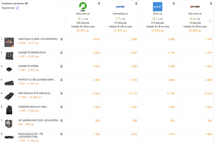Open AMD Ryzen 5 3600 product thumbnail

click(9, 42)
